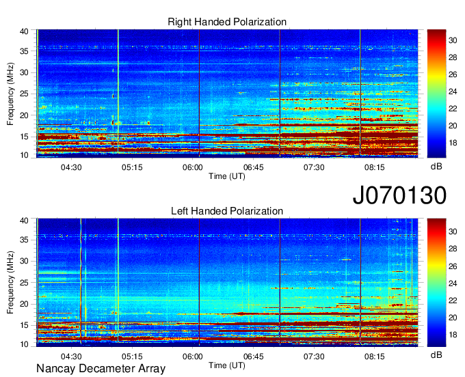
Task: Click Time (UT) label under Right Handed plot
Action: point(227,176)
